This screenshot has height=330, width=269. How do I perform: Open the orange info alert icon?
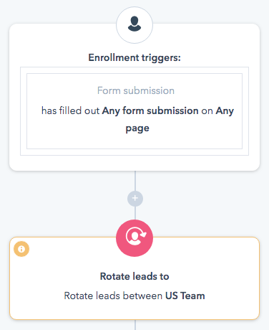pos(21,249)
